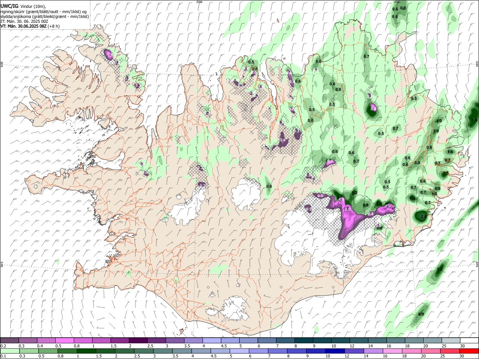The image size is (479, 359).
Task: Click the '30' label under the snow scale
Action: pyautogui.click(x=463, y=346)
